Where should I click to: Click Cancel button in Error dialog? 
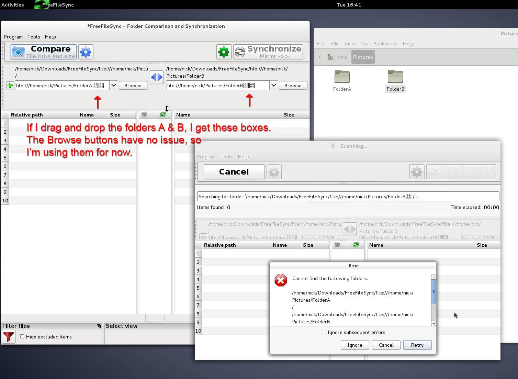tap(386, 345)
